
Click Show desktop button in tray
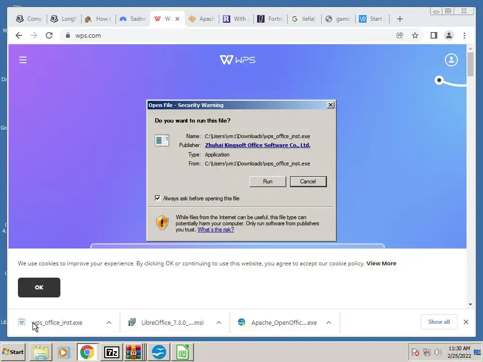(x=478, y=352)
